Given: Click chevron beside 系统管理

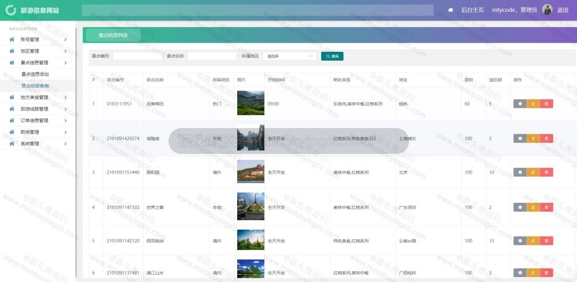Looking at the screenshot, I should [65, 144].
